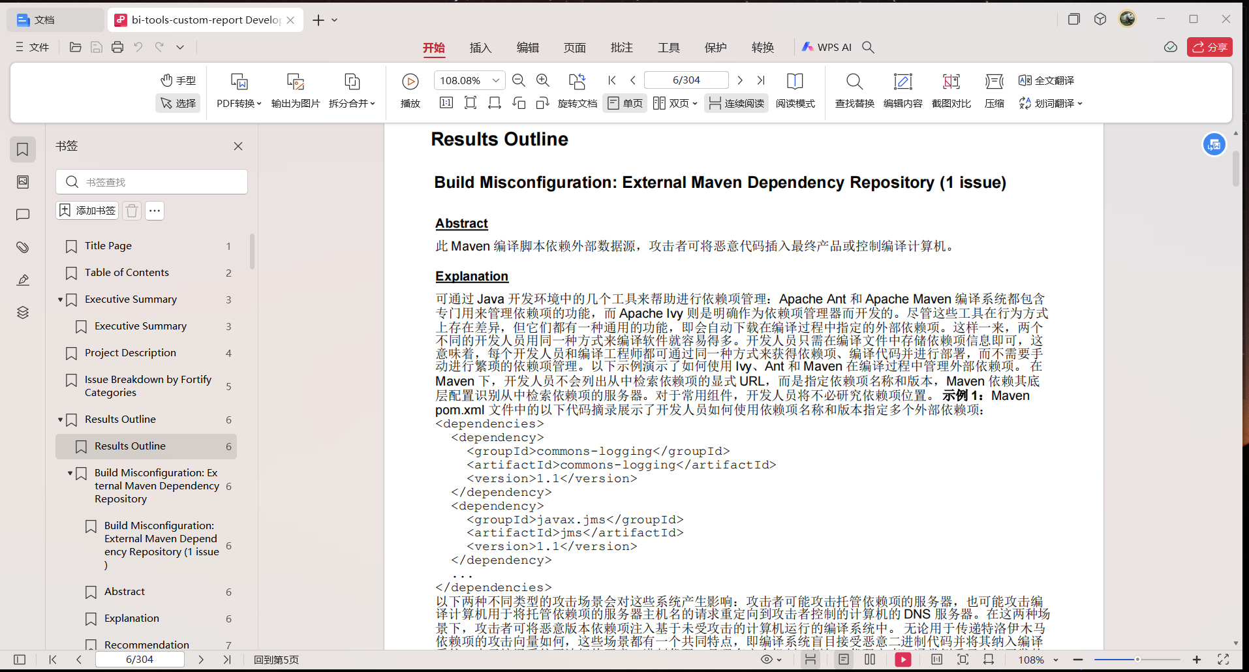Image resolution: width=1249 pixels, height=672 pixels.
Task: Click actual size 1:1 icon
Action: [x=446, y=103]
